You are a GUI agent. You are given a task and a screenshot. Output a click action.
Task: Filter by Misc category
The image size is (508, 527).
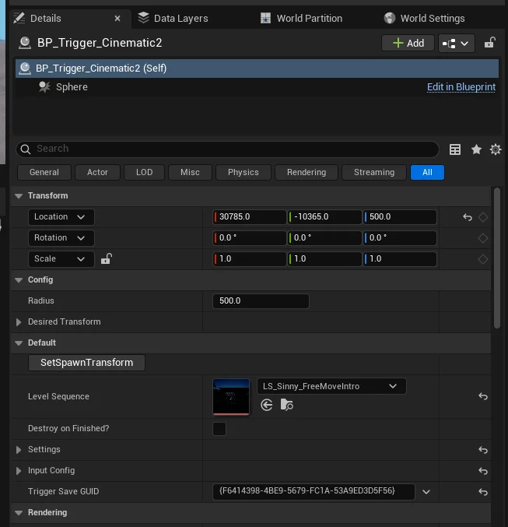[x=190, y=172]
